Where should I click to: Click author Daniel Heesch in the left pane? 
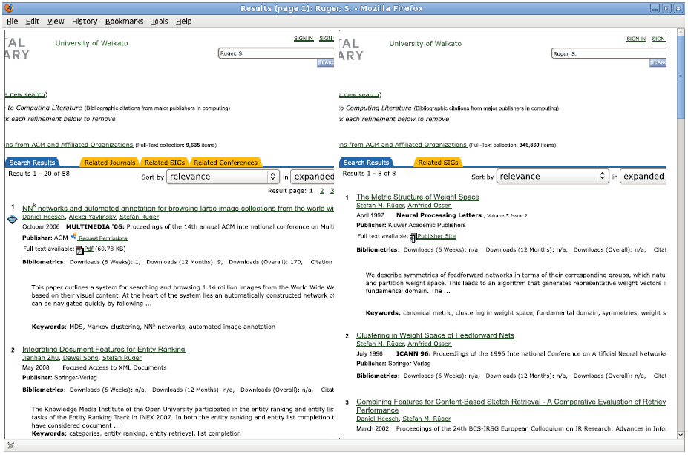point(44,217)
